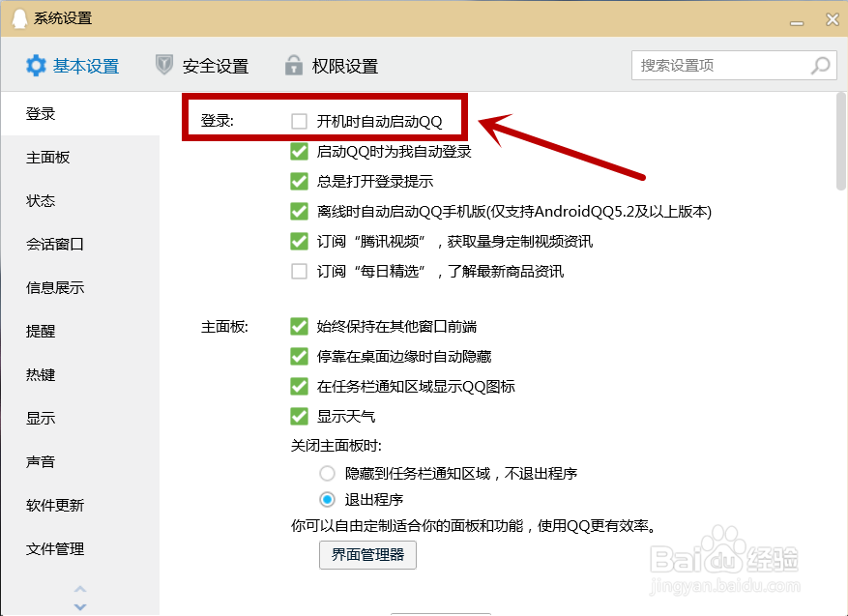The image size is (848, 616).
Task: Click the 登录: section label
Action: tap(217, 121)
